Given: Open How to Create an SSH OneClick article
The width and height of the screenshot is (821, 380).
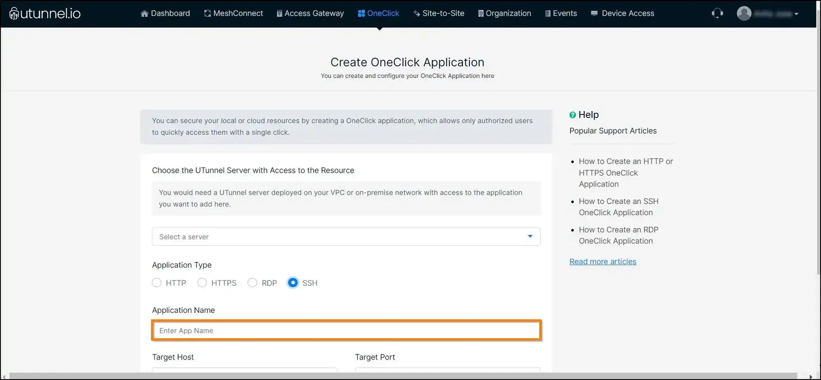Looking at the screenshot, I should click(x=619, y=207).
